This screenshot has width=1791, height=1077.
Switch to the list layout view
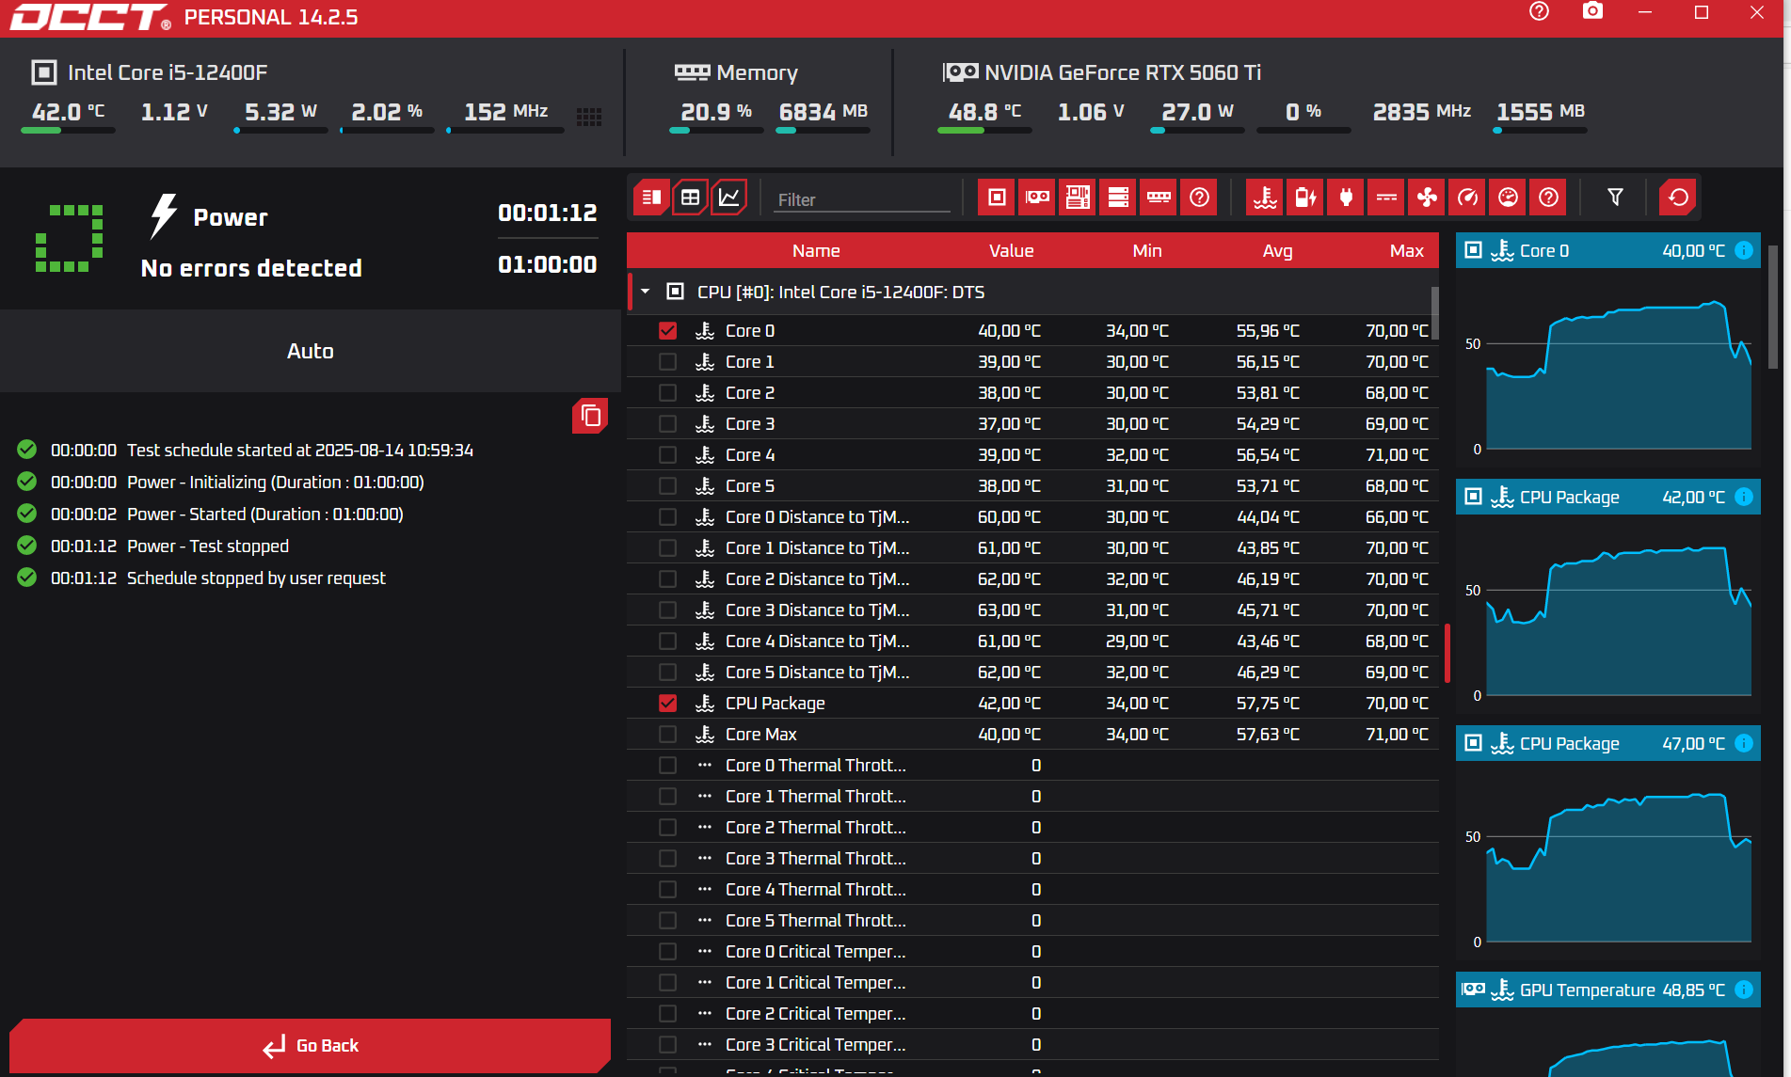pyautogui.click(x=651, y=198)
